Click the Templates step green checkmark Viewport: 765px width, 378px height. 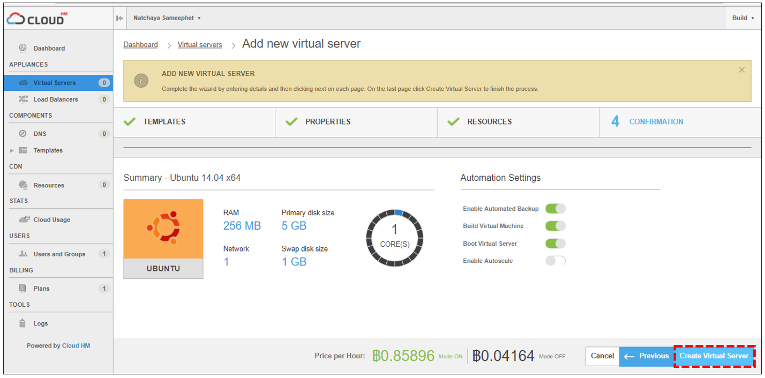(130, 122)
